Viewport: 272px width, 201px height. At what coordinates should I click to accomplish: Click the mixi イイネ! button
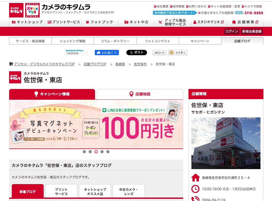tap(178, 53)
